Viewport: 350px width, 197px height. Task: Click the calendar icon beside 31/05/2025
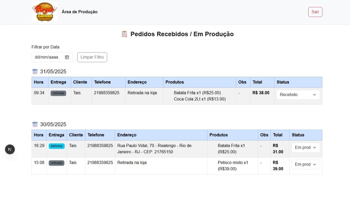(x=35, y=71)
